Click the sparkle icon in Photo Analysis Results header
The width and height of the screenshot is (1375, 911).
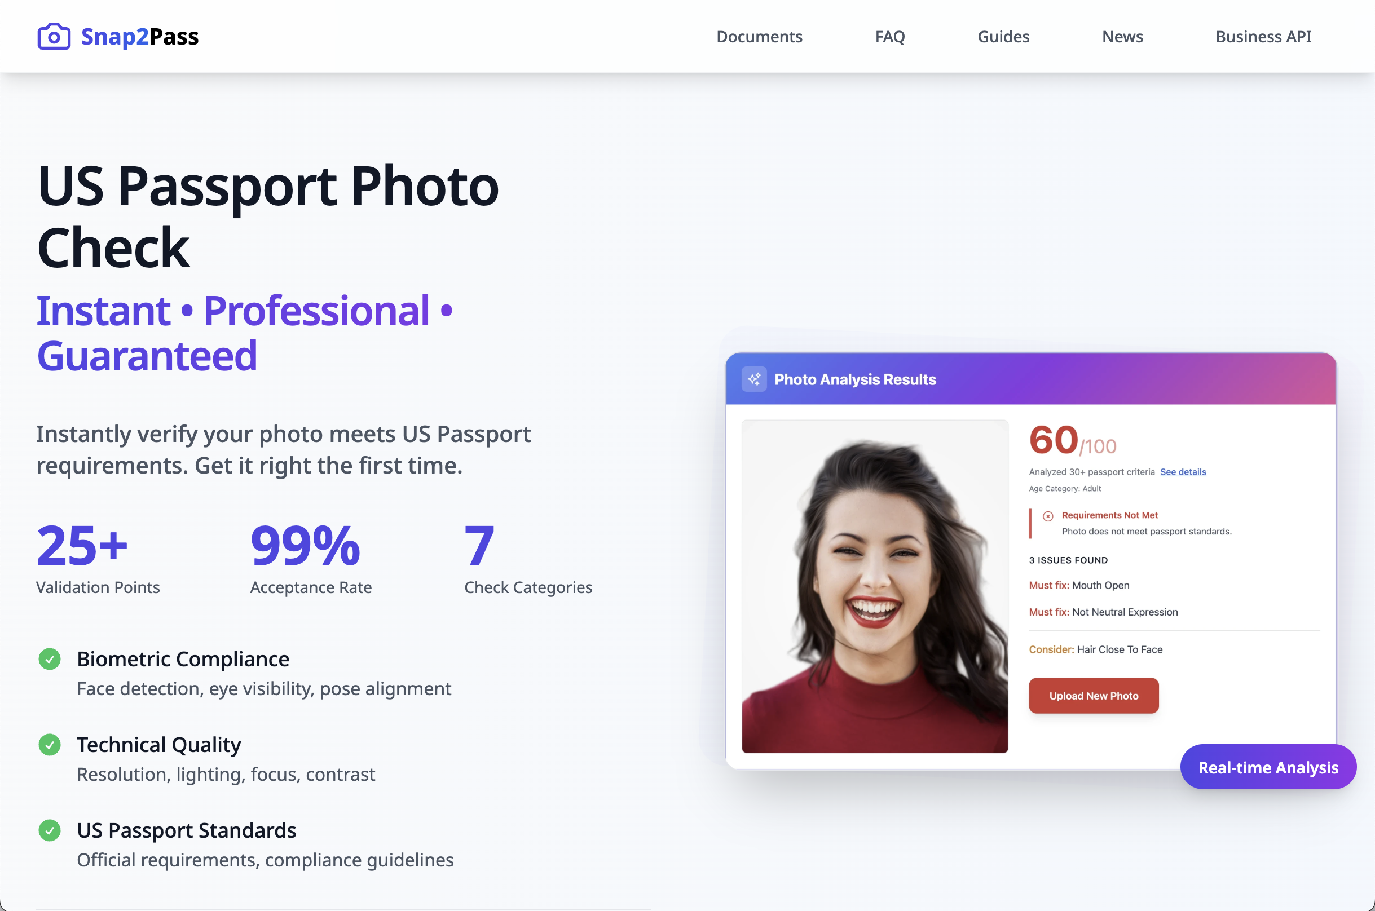(x=753, y=379)
